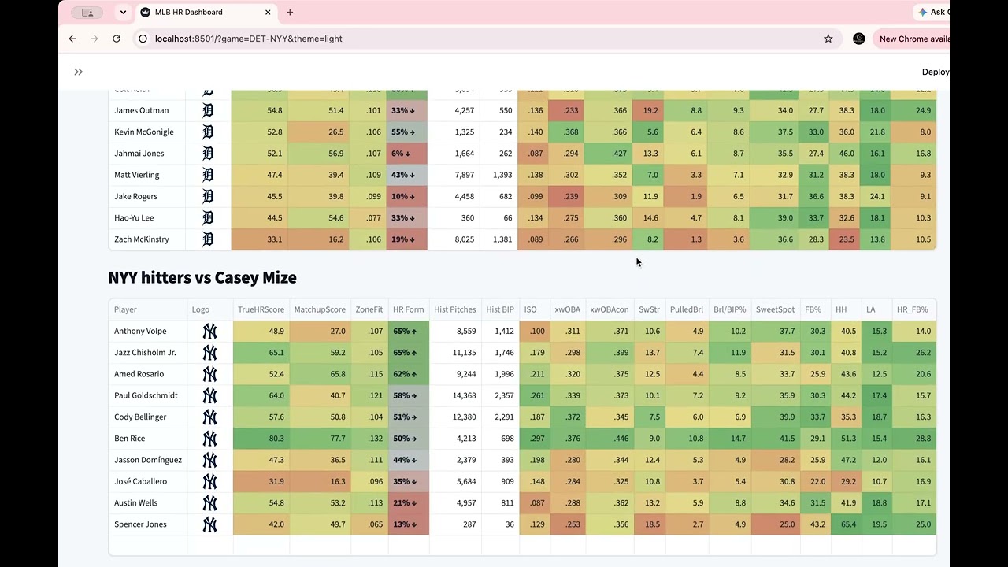Click the browser forward arrow

pos(94,39)
